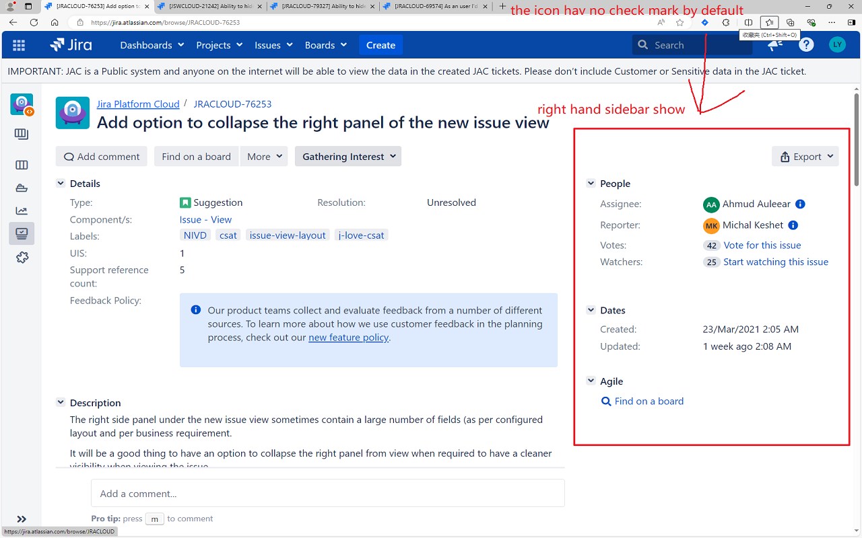Open the Jira app switcher grid
The height and width of the screenshot is (538, 862).
(19, 45)
